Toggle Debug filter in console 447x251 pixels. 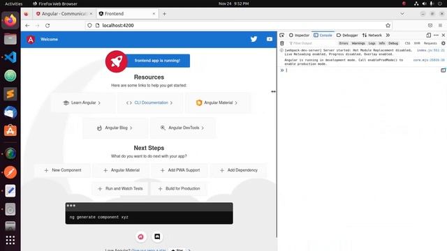[x=393, y=43]
